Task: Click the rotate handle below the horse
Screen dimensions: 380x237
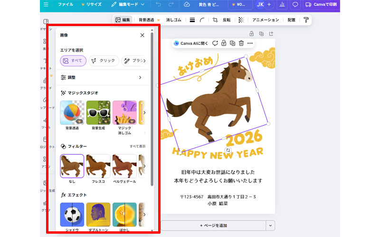Action: pyautogui.click(x=228, y=150)
